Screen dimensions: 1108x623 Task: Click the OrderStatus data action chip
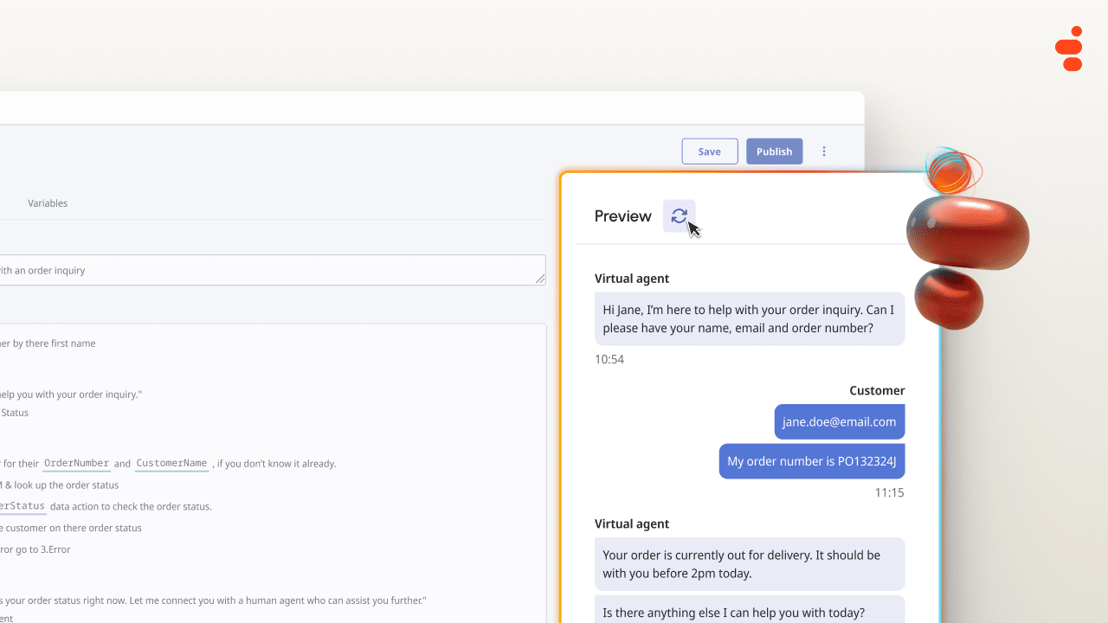click(x=23, y=506)
